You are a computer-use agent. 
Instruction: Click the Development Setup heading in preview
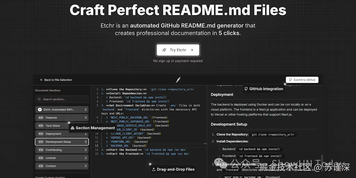(x=229, y=124)
